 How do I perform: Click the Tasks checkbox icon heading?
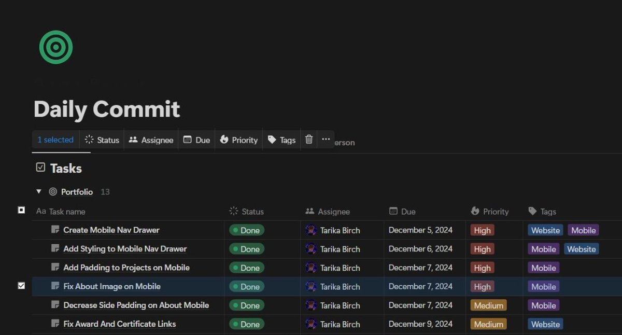[x=40, y=167]
